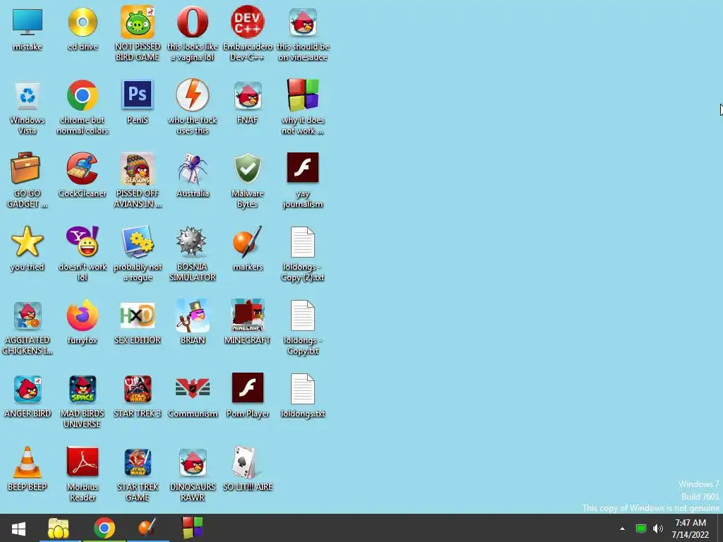The height and width of the screenshot is (542, 723).
Task: Select the 'loldongs - Copy.txt' file
Action: point(303,315)
